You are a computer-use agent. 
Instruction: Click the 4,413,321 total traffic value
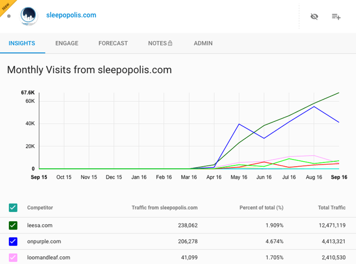coord(334,242)
